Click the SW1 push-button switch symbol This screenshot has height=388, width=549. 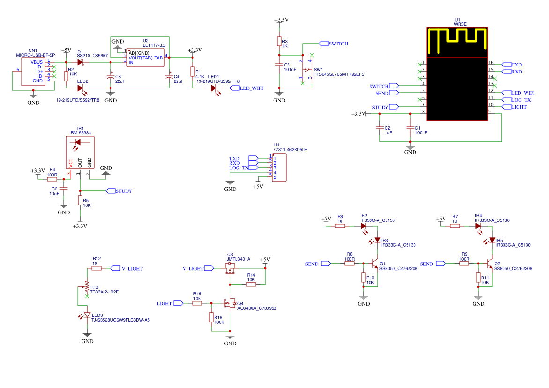[x=306, y=69]
